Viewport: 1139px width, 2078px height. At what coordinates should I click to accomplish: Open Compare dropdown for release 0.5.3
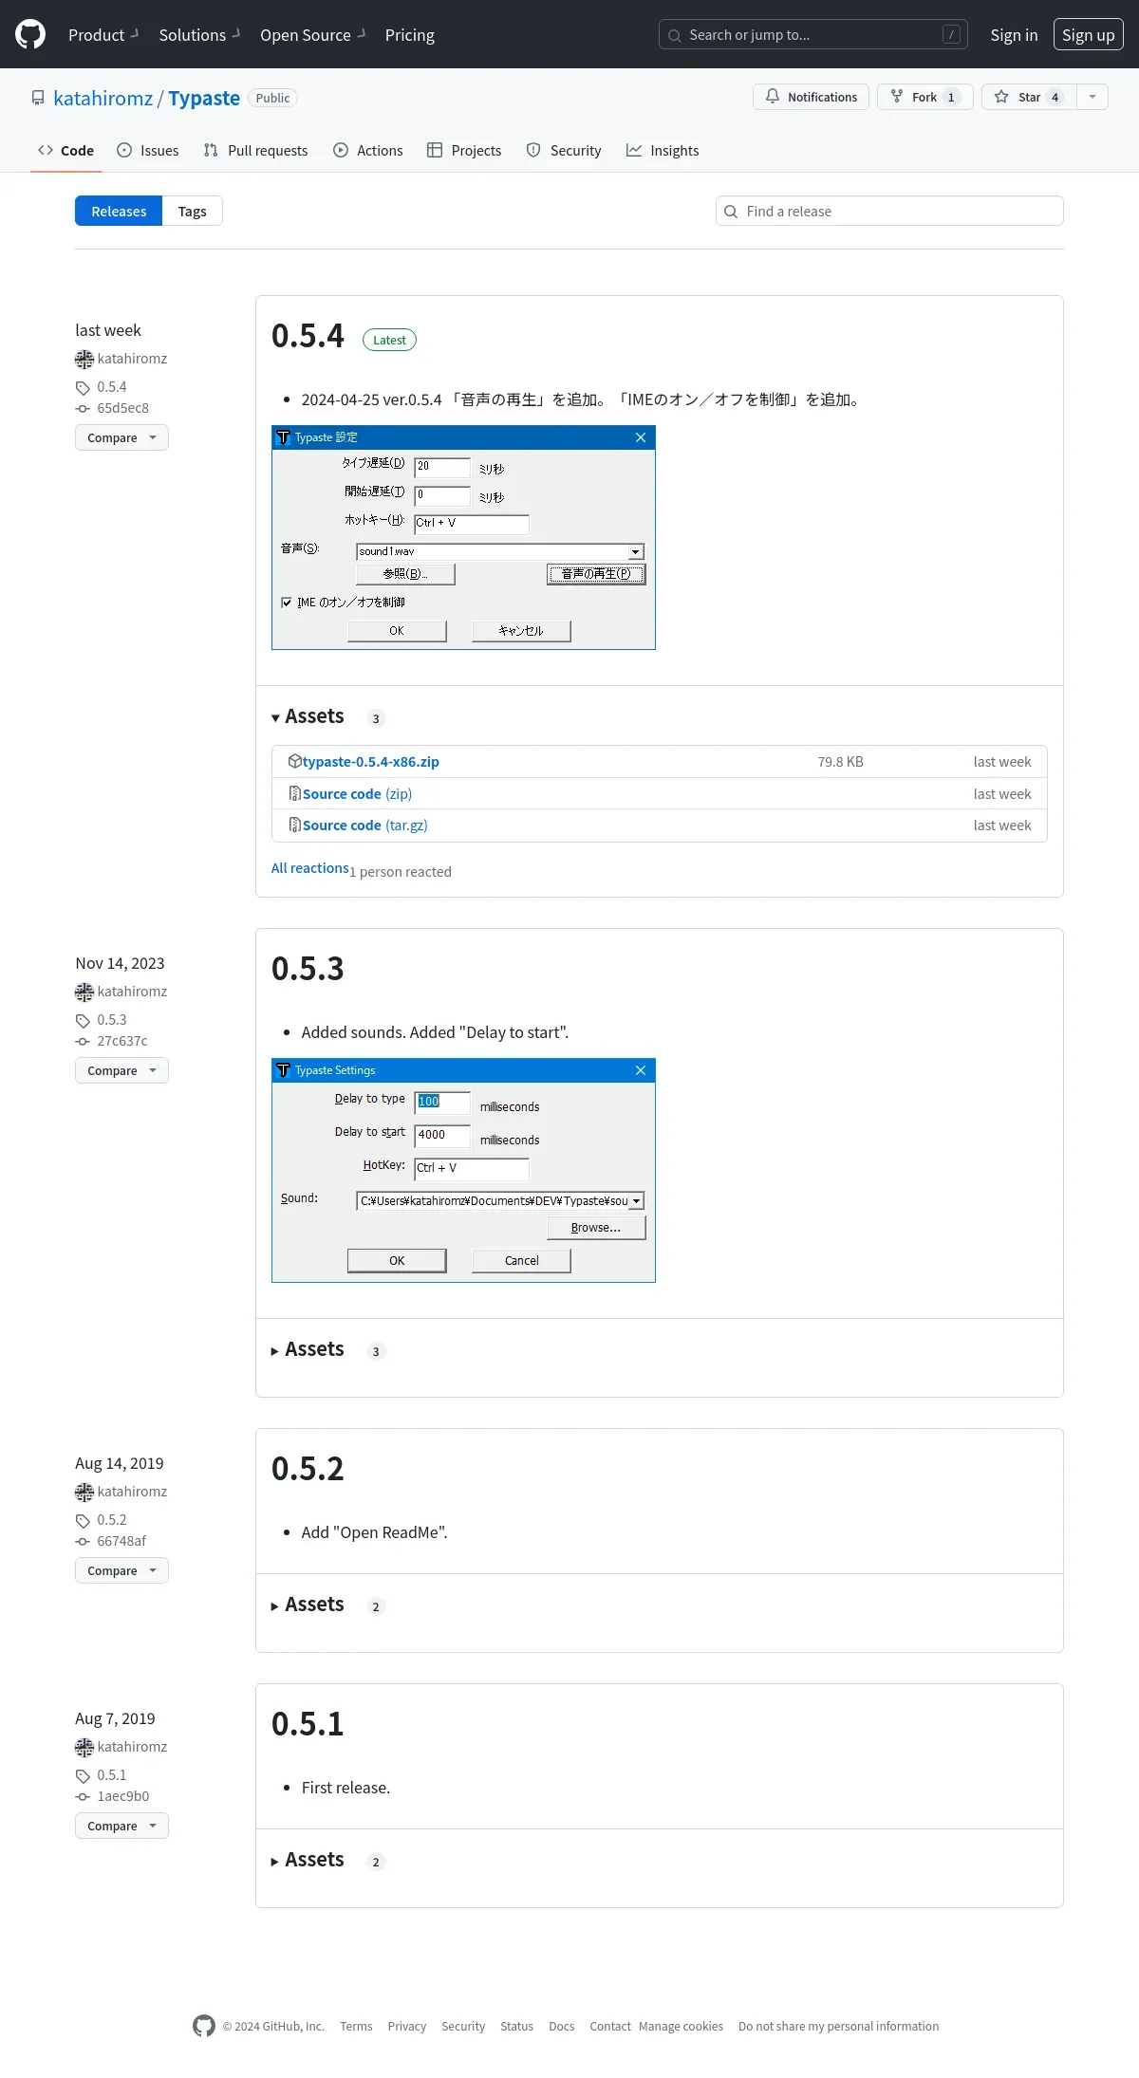(x=121, y=1070)
